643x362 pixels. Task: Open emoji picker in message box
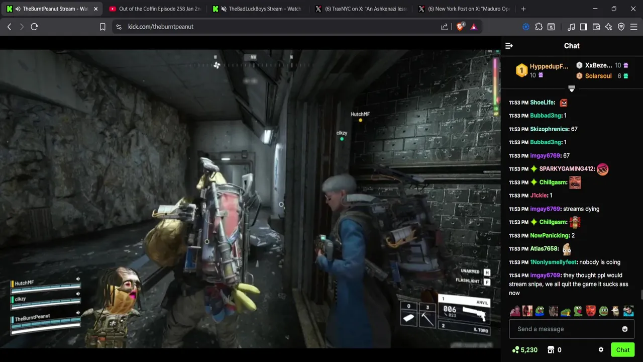tap(625, 329)
